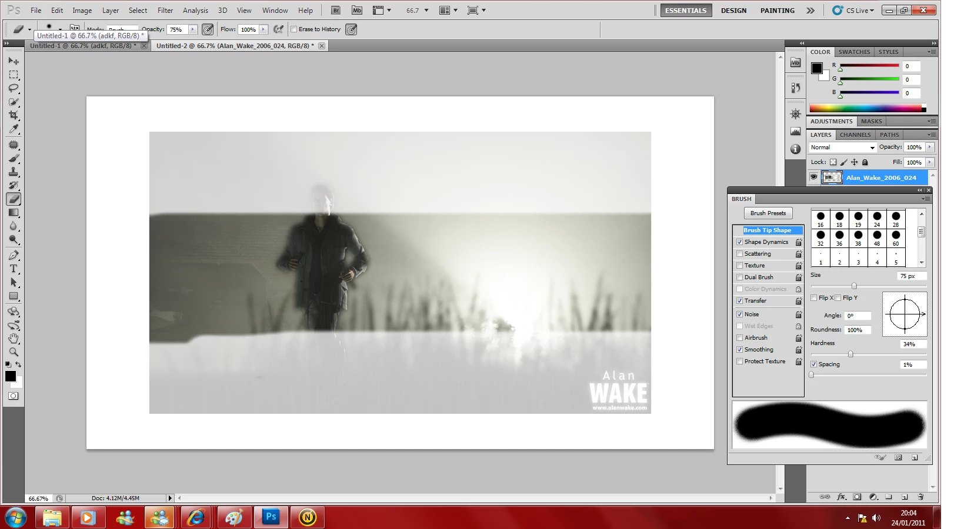The width and height of the screenshot is (954, 529).
Task: Select the Spot Healing Brush tool
Action: coord(14,145)
